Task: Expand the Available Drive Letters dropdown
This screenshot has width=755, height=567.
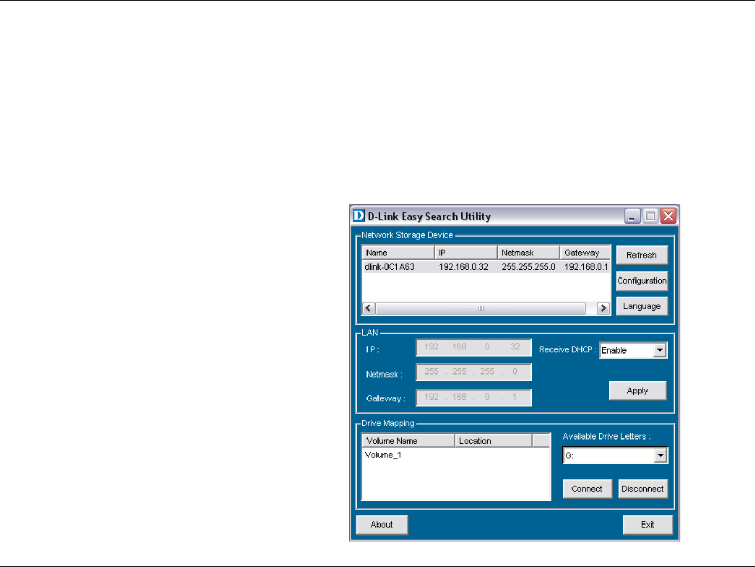Action: (661, 455)
